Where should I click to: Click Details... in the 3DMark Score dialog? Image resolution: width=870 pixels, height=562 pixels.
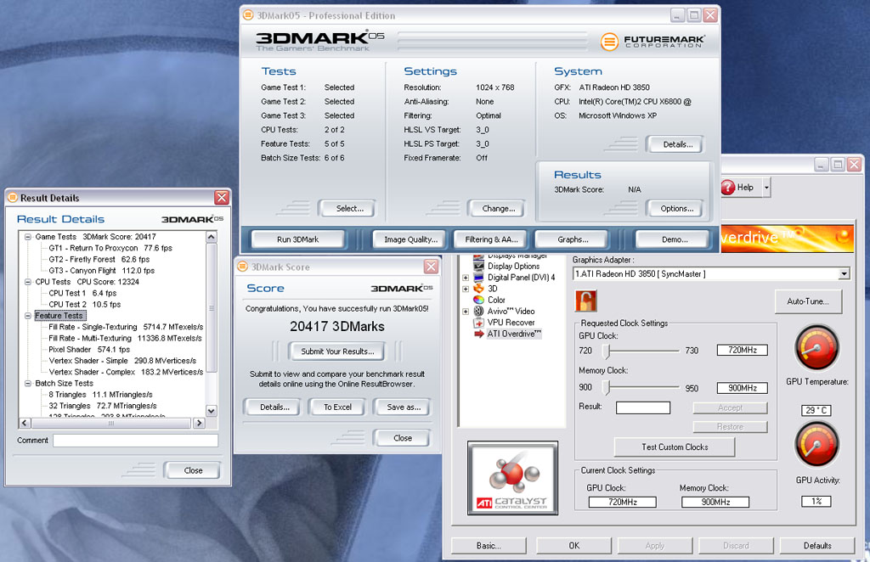(274, 407)
